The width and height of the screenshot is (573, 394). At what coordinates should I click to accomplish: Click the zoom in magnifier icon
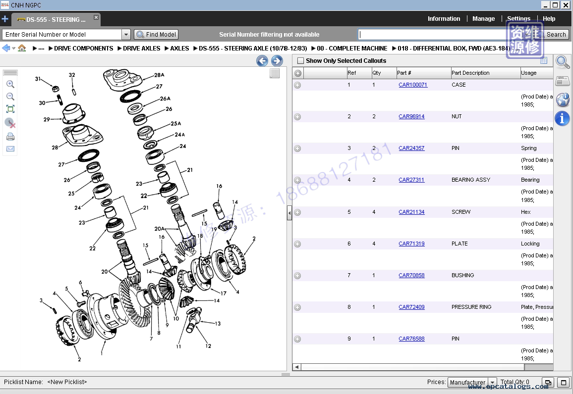point(10,84)
